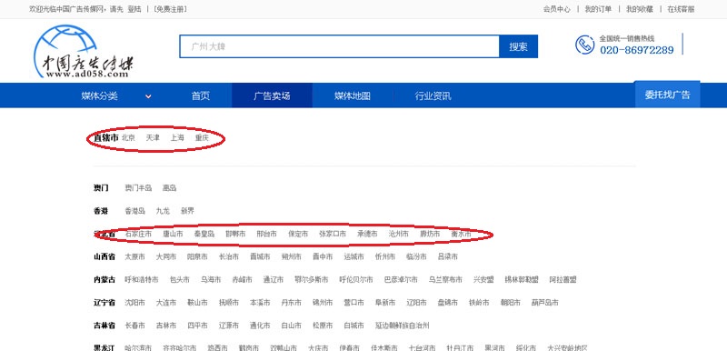Select 离岛 in the 澳门 row

pyautogui.click(x=169, y=188)
